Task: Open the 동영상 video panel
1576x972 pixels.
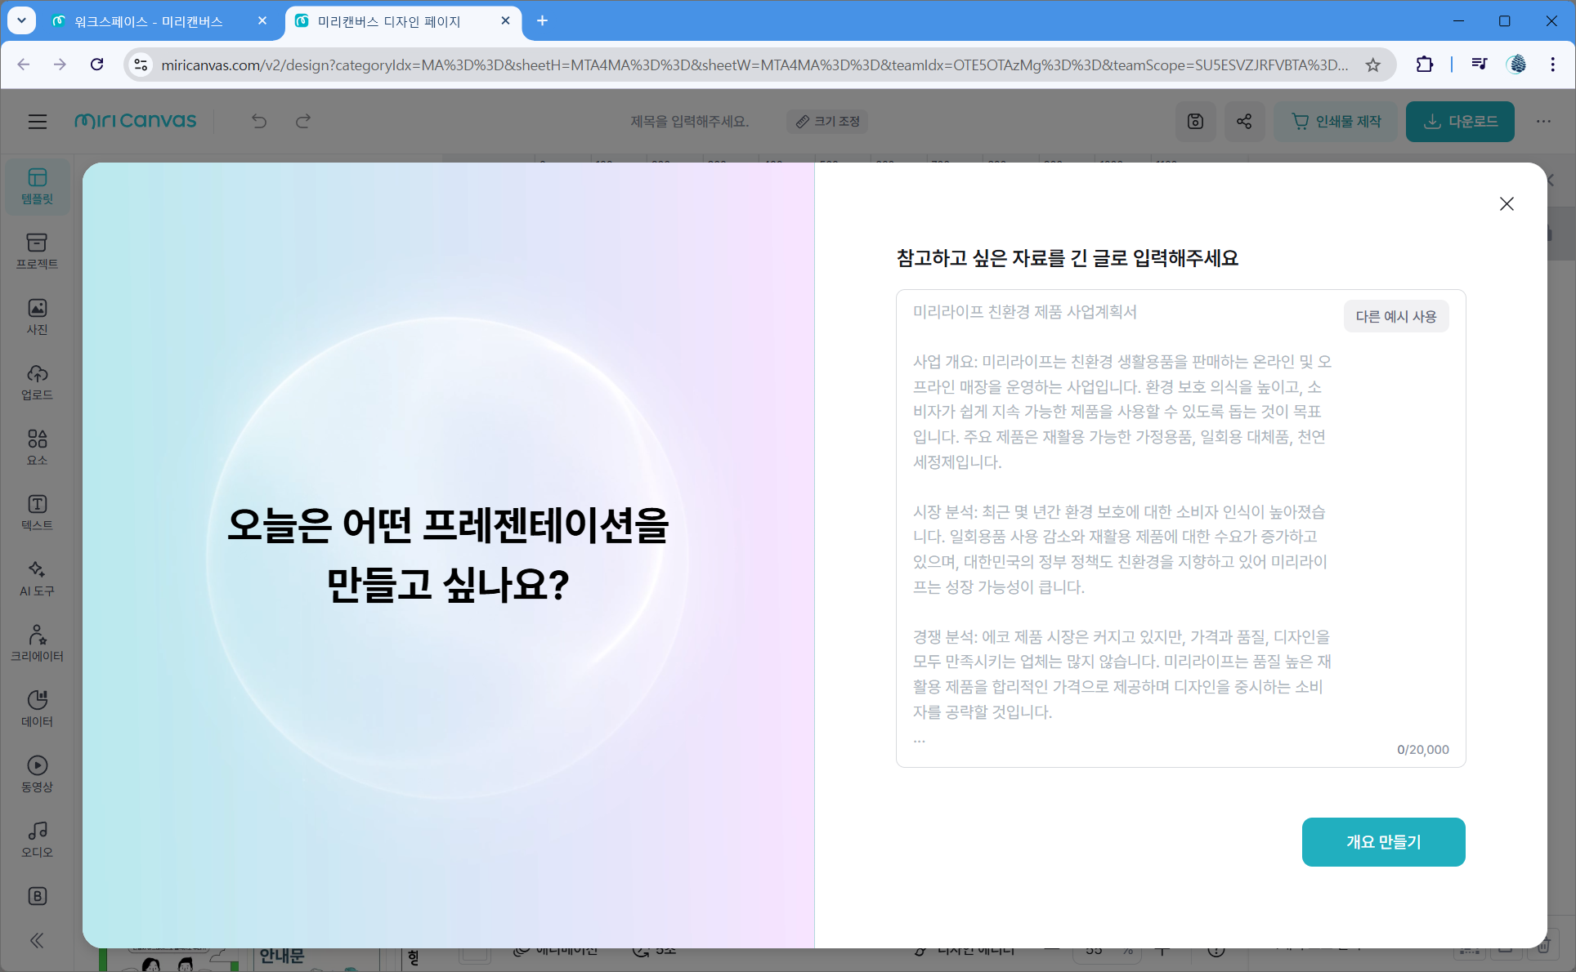Action: [37, 774]
